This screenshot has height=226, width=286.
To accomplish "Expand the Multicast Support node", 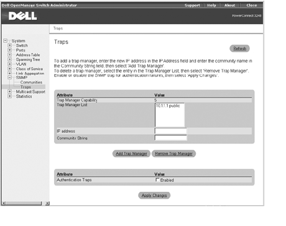I will coord(9,91).
